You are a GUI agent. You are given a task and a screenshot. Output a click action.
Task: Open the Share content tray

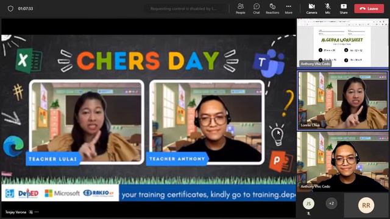pos(344,9)
